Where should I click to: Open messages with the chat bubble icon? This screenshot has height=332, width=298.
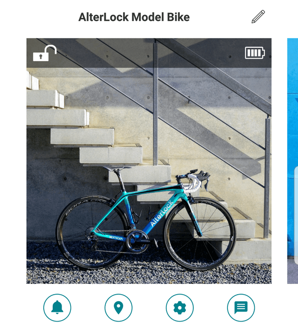(x=241, y=308)
